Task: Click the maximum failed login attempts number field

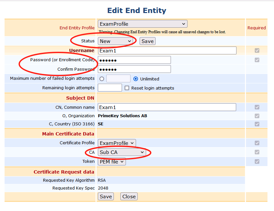Action: (x=118, y=79)
